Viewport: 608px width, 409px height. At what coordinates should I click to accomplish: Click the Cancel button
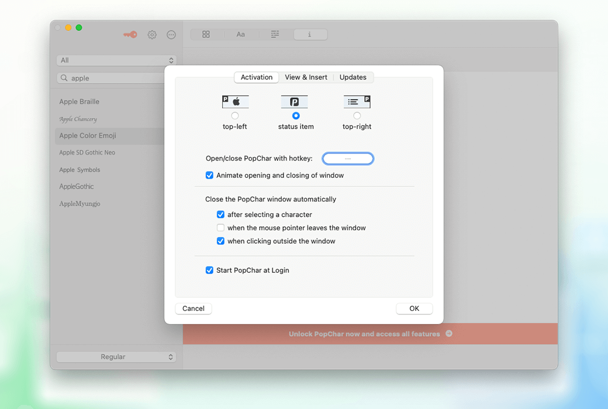click(194, 309)
